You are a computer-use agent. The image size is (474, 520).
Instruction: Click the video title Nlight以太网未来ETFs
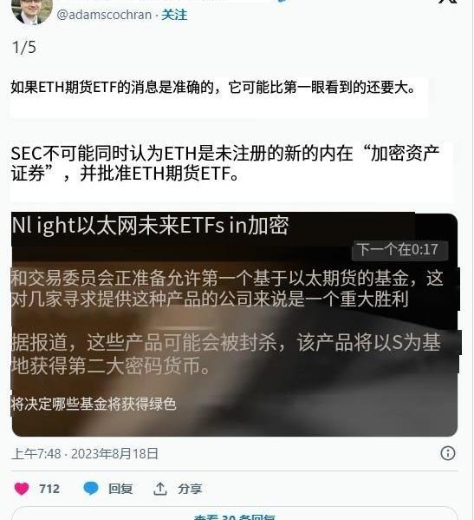coord(150,226)
